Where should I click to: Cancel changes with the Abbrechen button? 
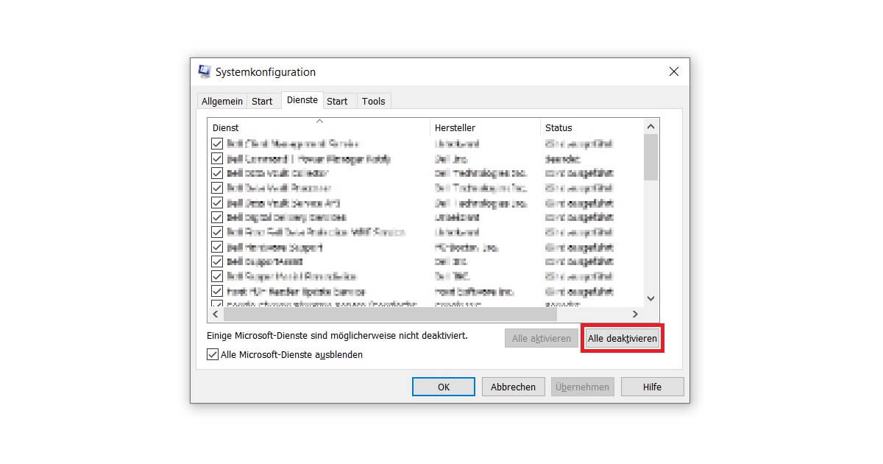pyautogui.click(x=513, y=387)
